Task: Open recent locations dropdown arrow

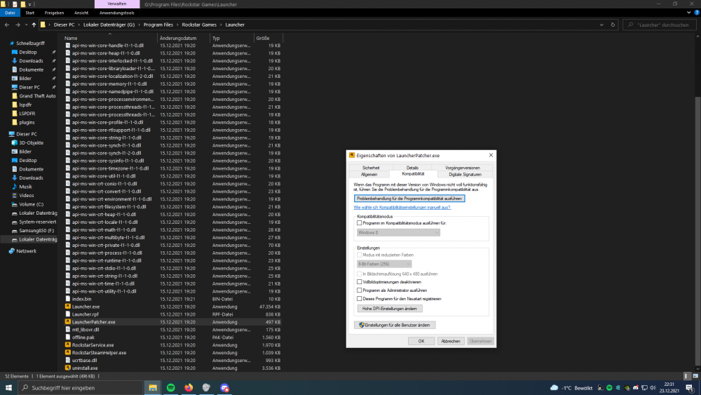Action: point(26,25)
